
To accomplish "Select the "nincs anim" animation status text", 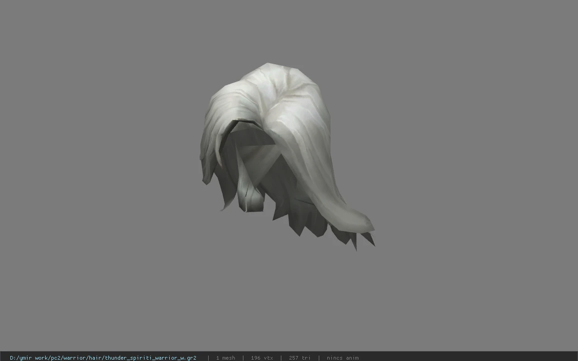I will (343, 358).
